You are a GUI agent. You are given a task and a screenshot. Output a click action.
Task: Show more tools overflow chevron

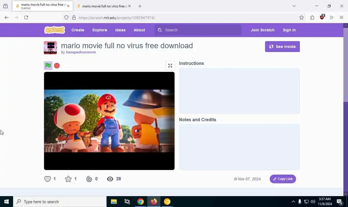click(331, 17)
